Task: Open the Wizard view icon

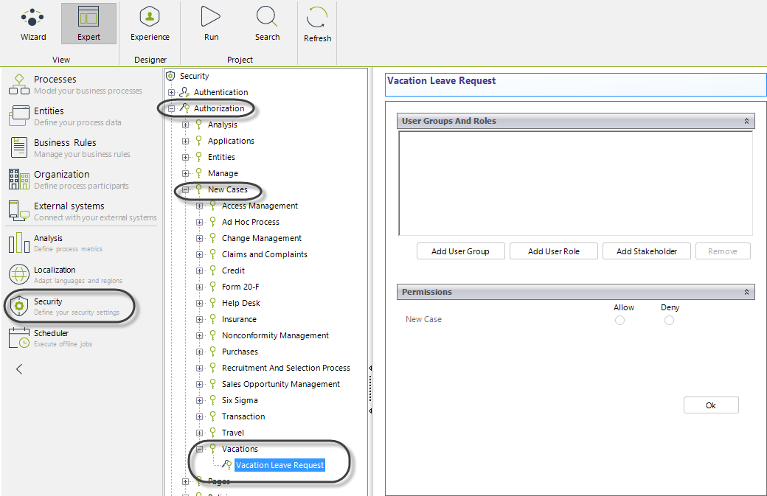Action: coord(32,23)
